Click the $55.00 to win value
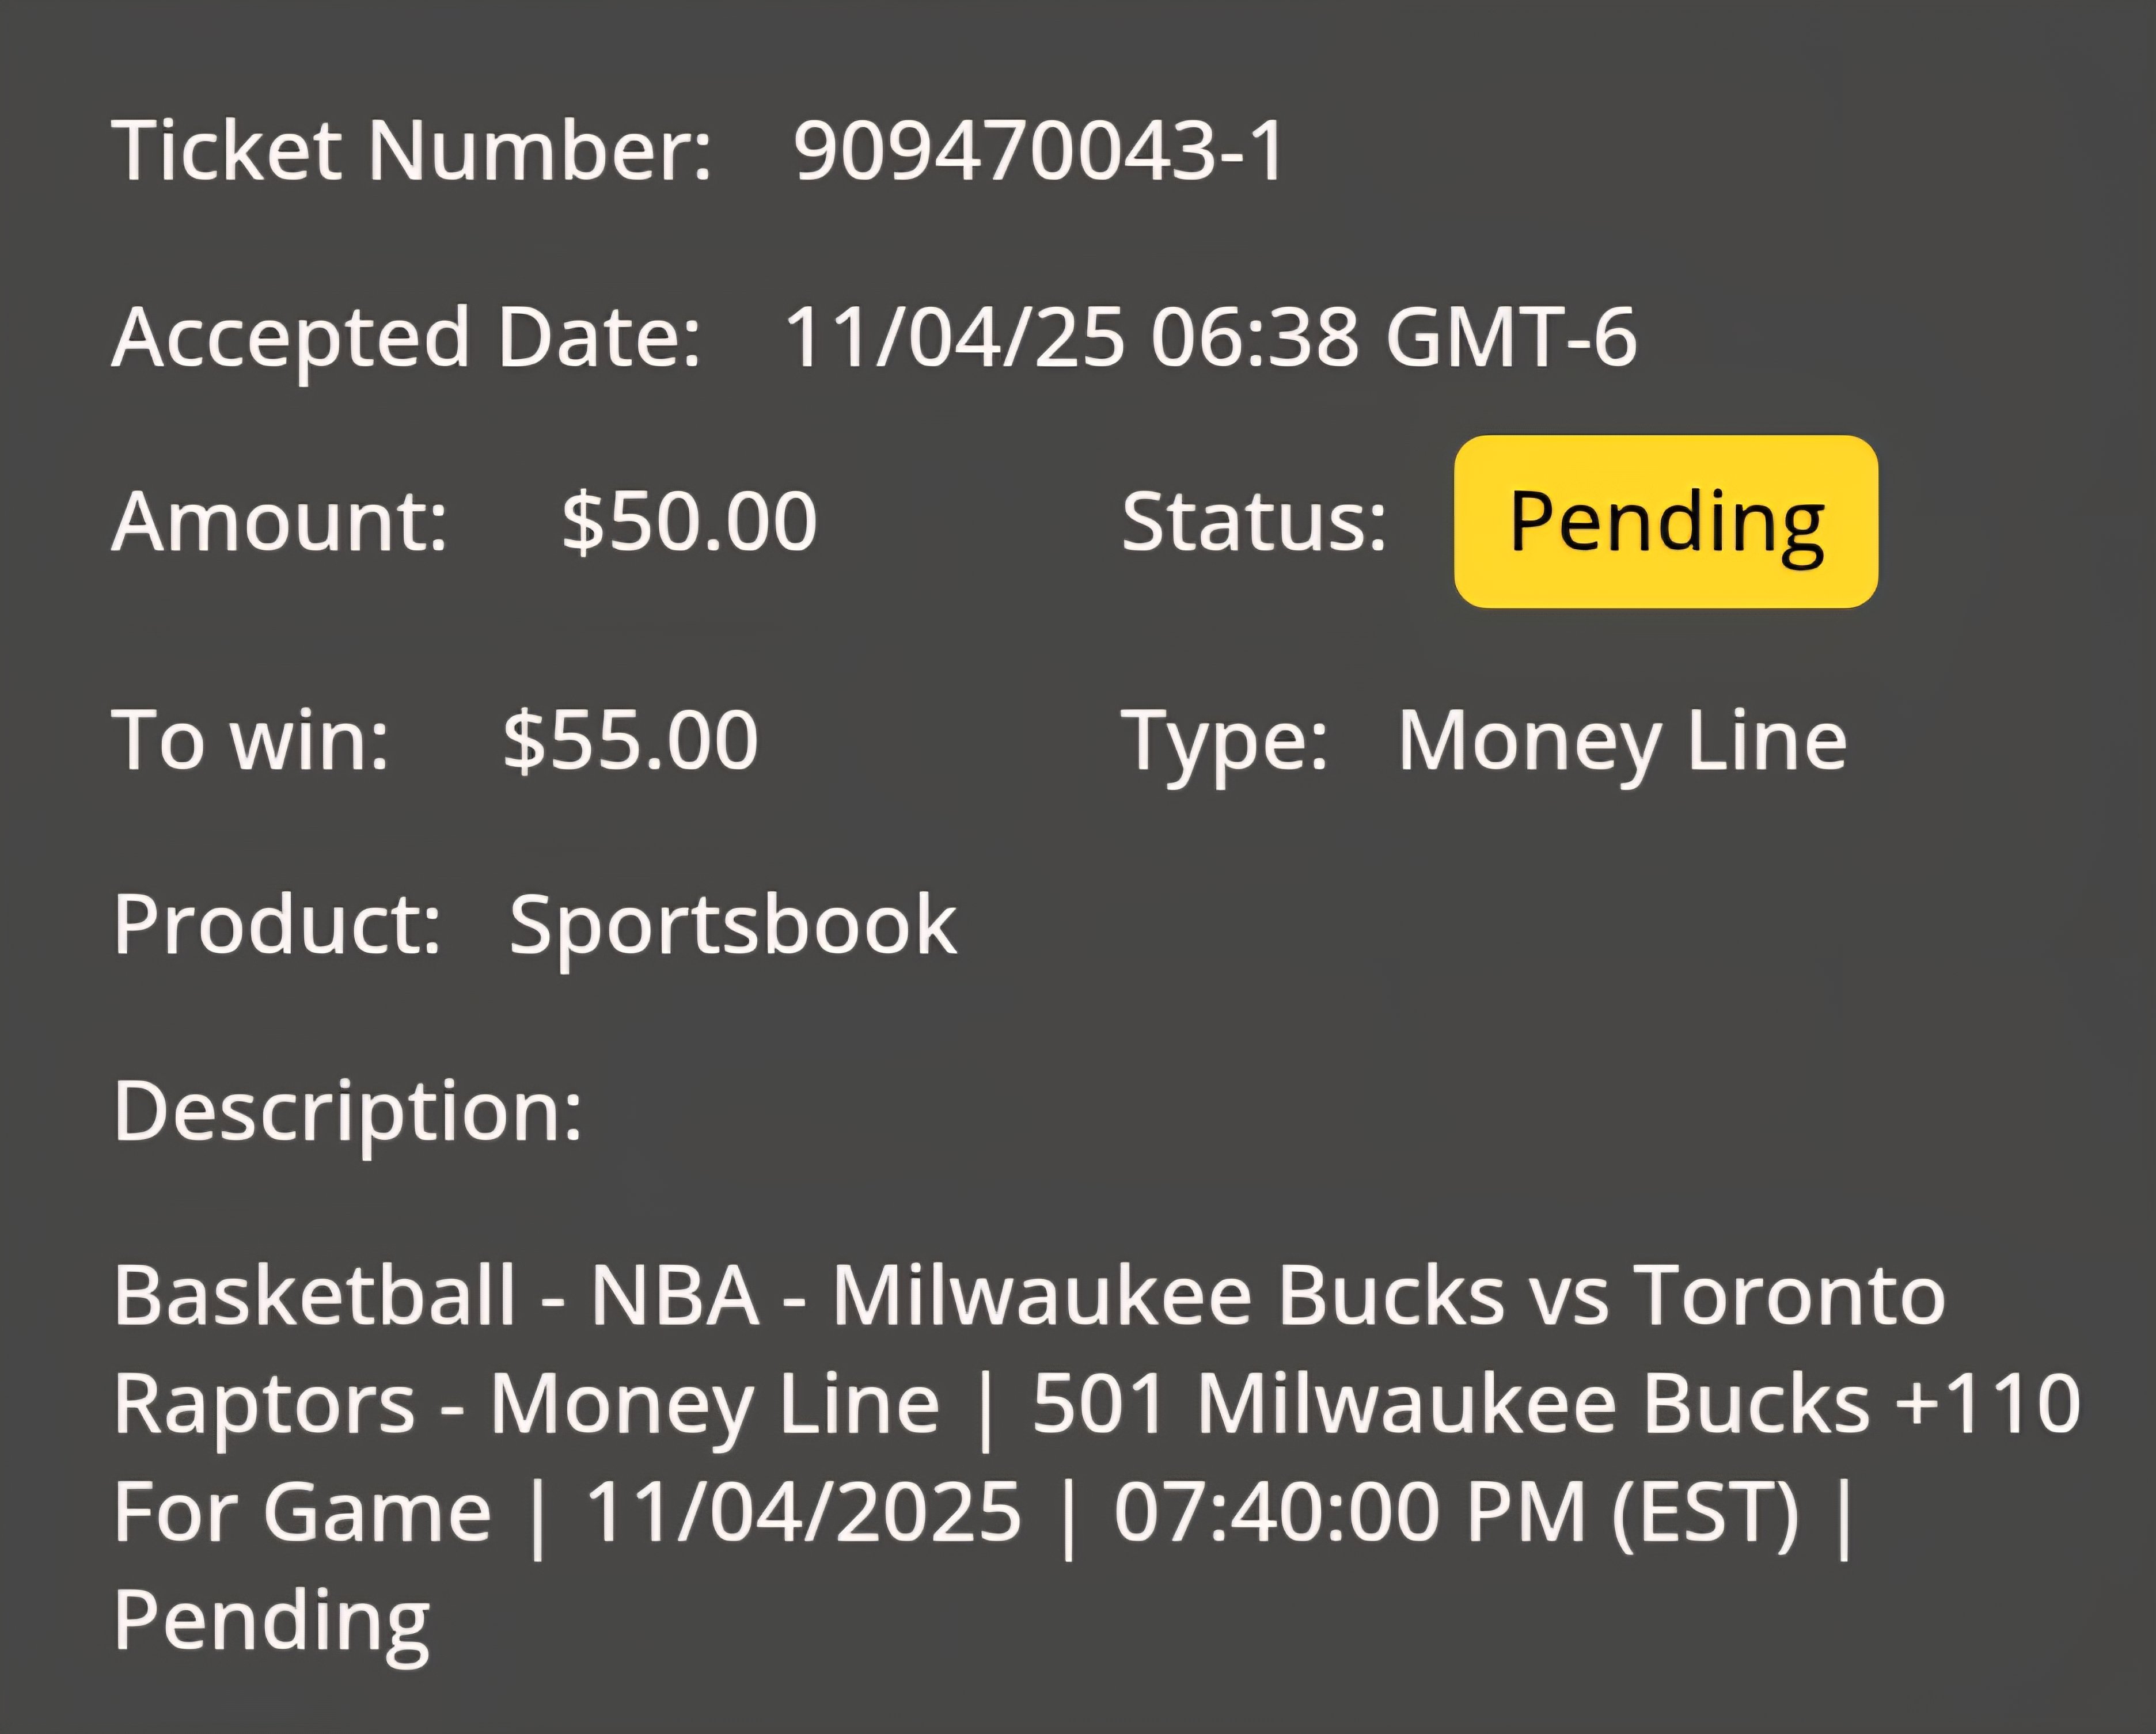The image size is (2156, 1734). click(630, 740)
